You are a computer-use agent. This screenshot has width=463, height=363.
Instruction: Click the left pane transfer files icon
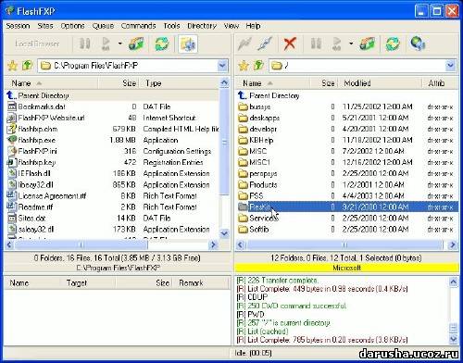136,44
